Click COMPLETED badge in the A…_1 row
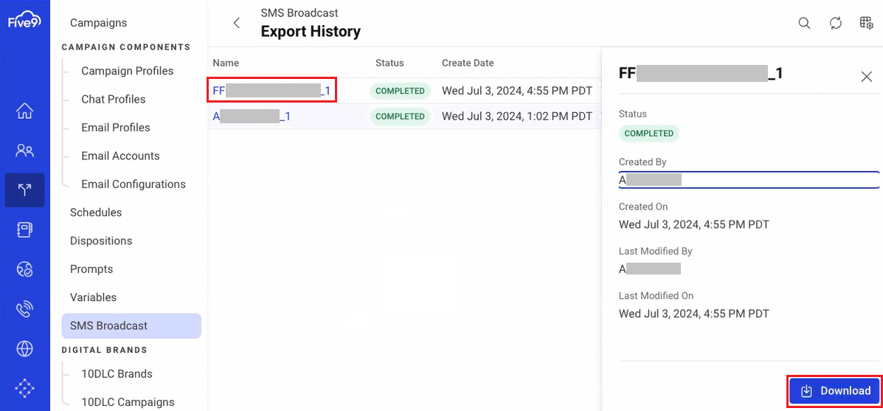 (x=400, y=117)
